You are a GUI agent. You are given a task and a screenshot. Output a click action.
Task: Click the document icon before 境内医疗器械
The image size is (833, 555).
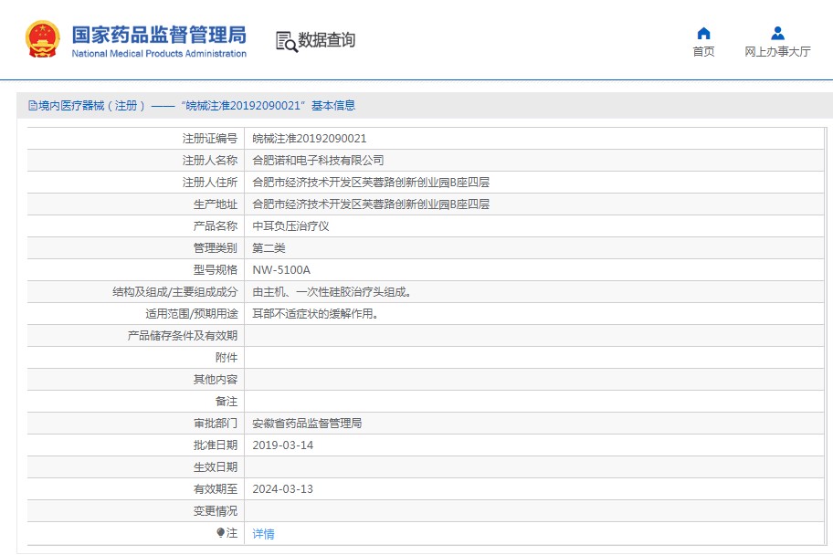click(33, 106)
